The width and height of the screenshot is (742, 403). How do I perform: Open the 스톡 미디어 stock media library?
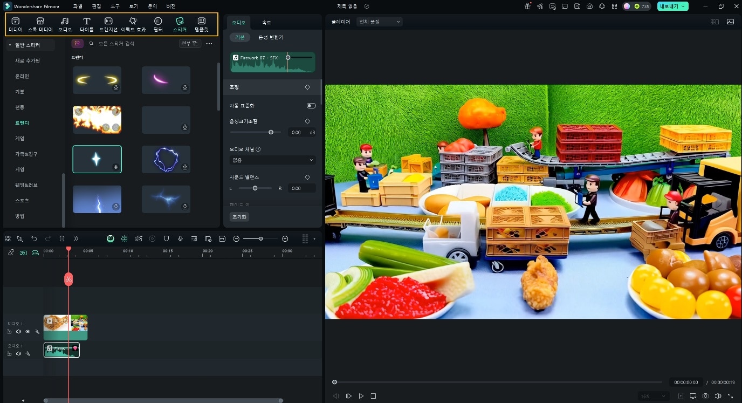(x=40, y=24)
